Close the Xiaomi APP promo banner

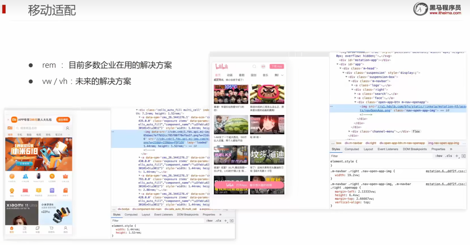[x=8, y=120]
